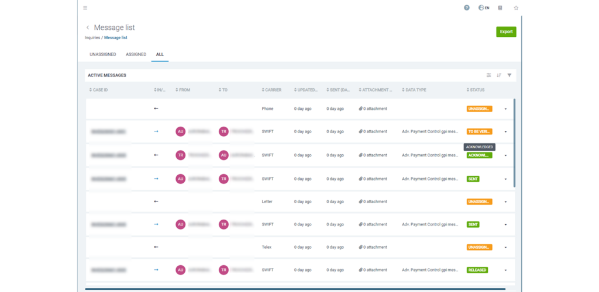The image size is (599, 292).
Task: Open the hamburger menu at top left
Action: pyautogui.click(x=85, y=8)
